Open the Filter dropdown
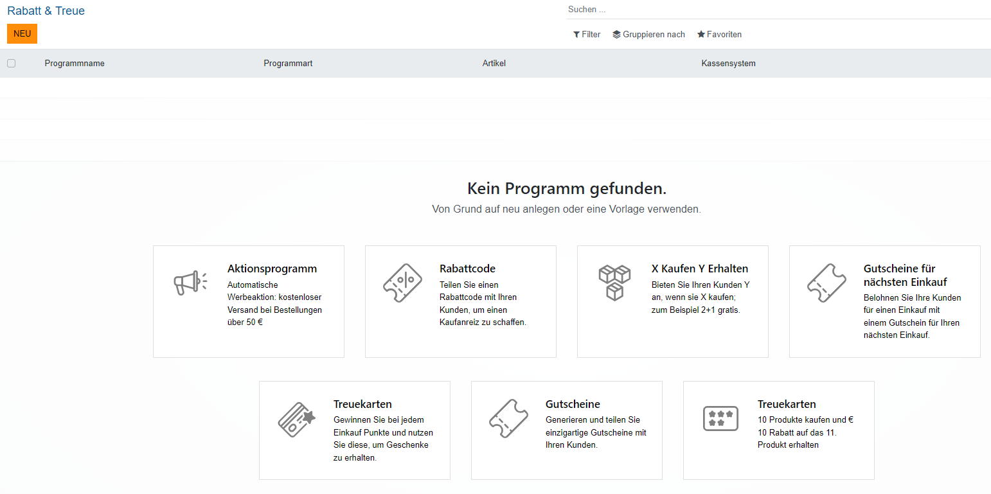991x494 pixels. click(587, 35)
